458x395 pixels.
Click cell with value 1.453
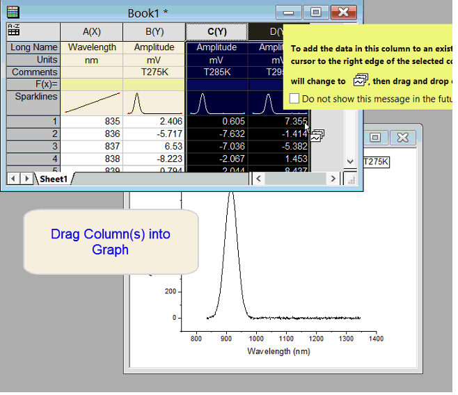click(278, 159)
